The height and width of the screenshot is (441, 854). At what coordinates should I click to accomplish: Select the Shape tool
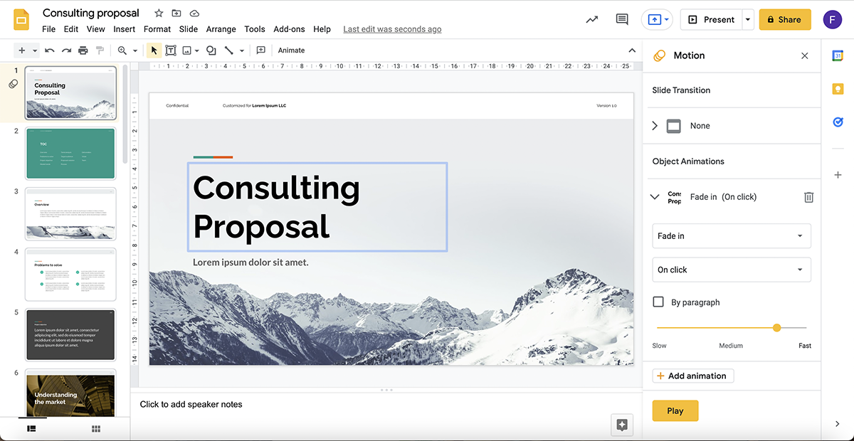click(x=211, y=51)
